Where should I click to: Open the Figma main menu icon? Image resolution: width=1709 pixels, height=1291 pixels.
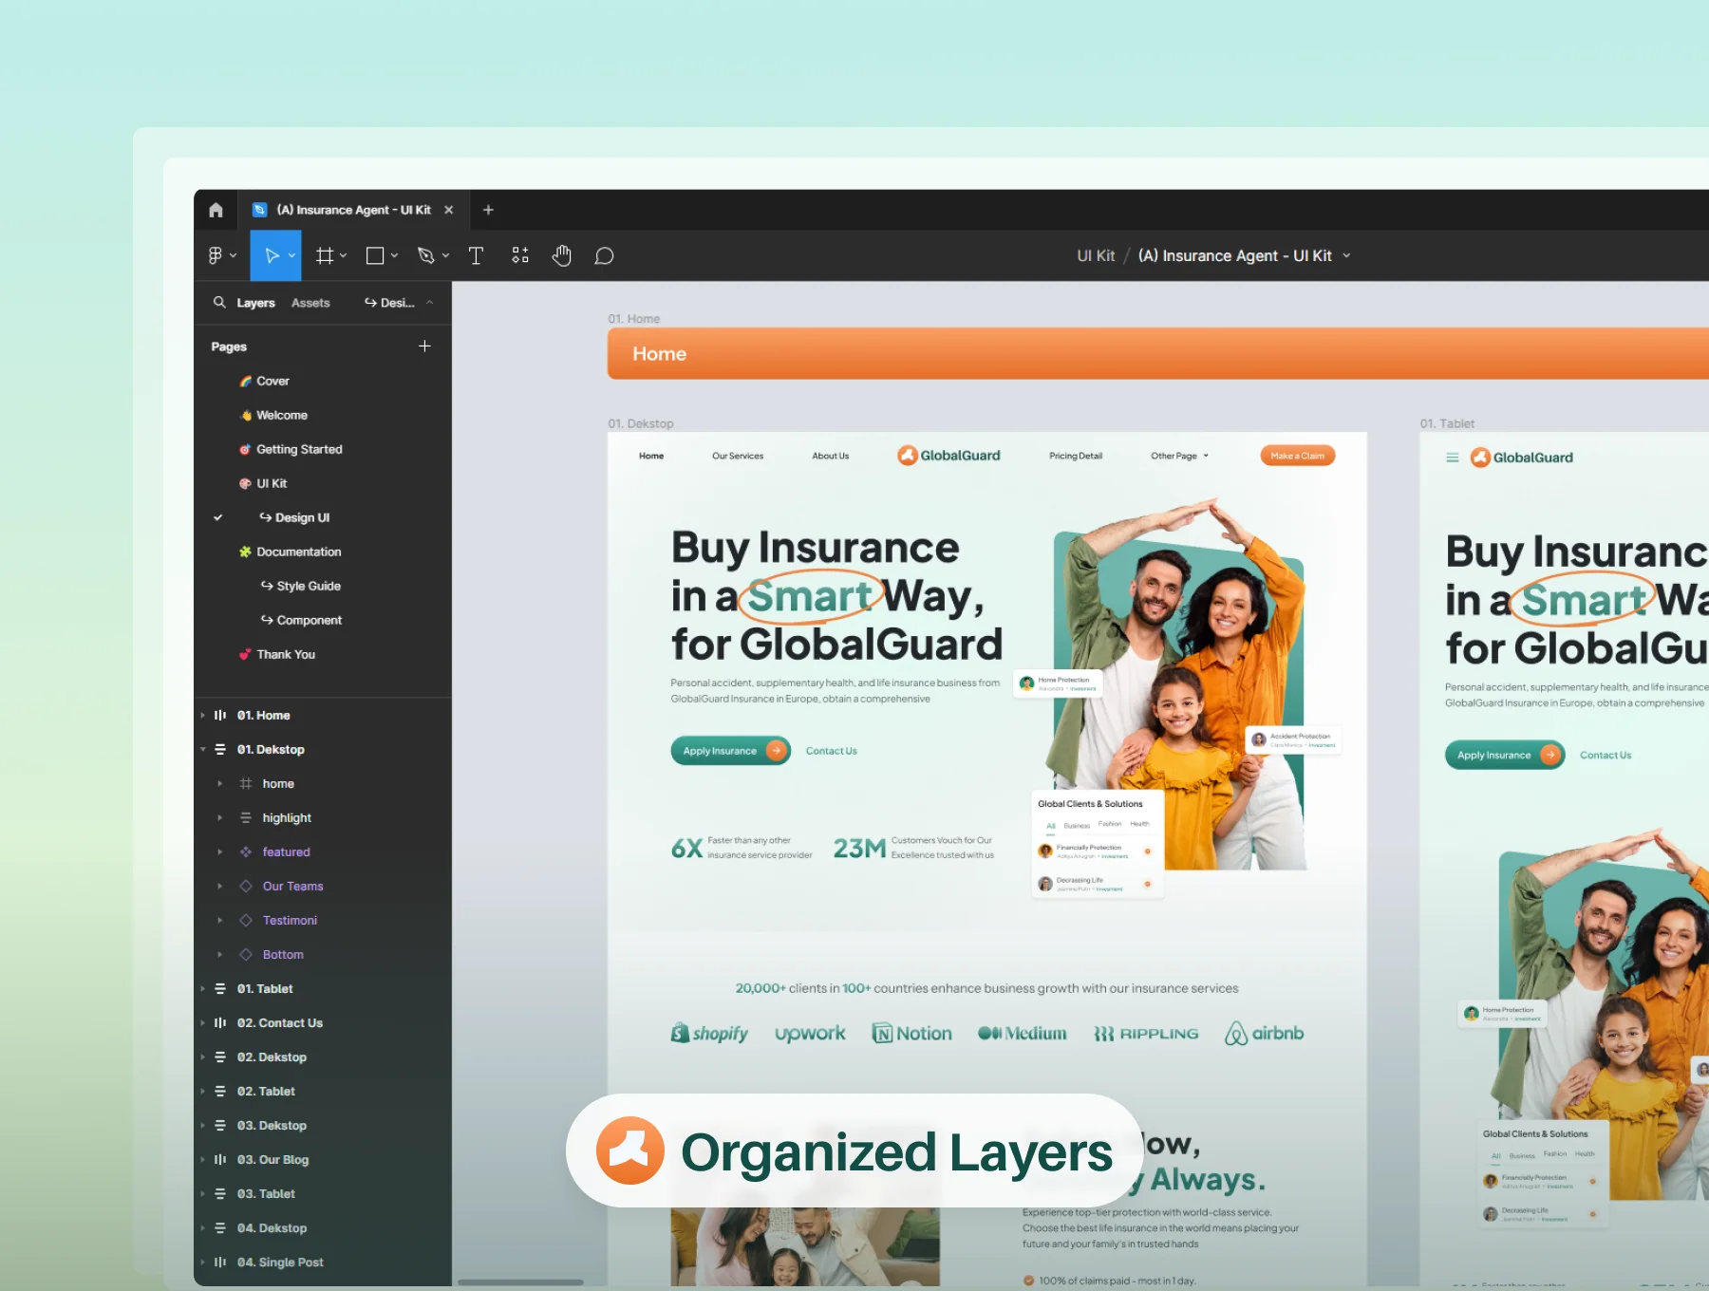[x=216, y=255]
